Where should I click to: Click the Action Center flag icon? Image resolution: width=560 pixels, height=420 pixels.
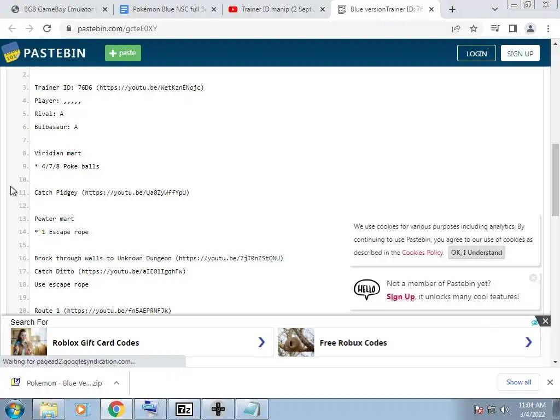[479, 410]
